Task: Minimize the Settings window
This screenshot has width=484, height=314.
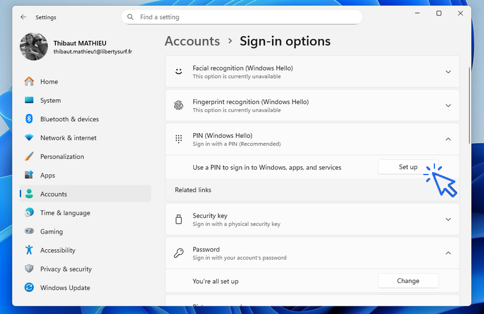Action: point(417,13)
